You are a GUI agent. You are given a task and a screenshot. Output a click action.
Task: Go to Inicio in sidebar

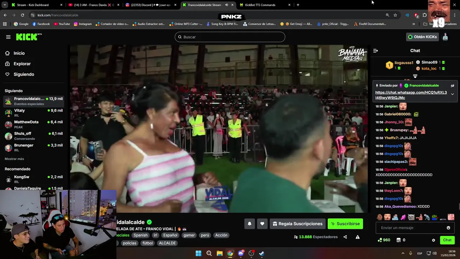point(19,53)
